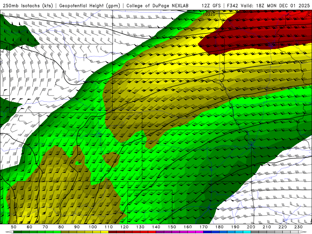Click the 120 value on the color scale
312x234 pixels.
[x=124, y=227]
